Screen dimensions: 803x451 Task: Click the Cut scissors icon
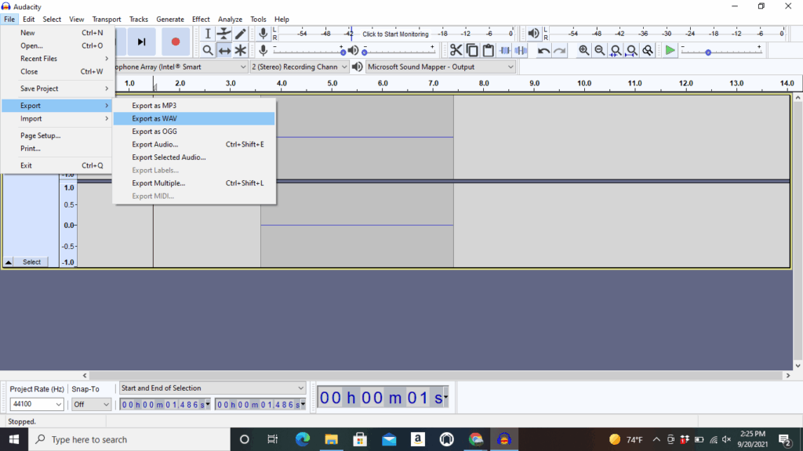pos(456,50)
